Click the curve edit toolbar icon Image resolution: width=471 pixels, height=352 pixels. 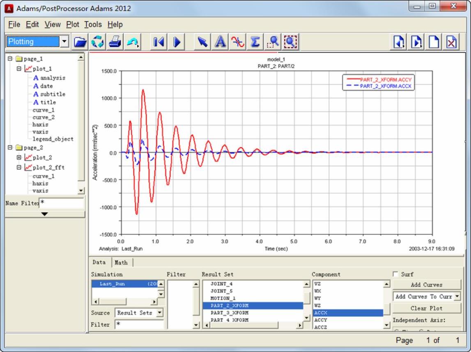tap(238, 42)
